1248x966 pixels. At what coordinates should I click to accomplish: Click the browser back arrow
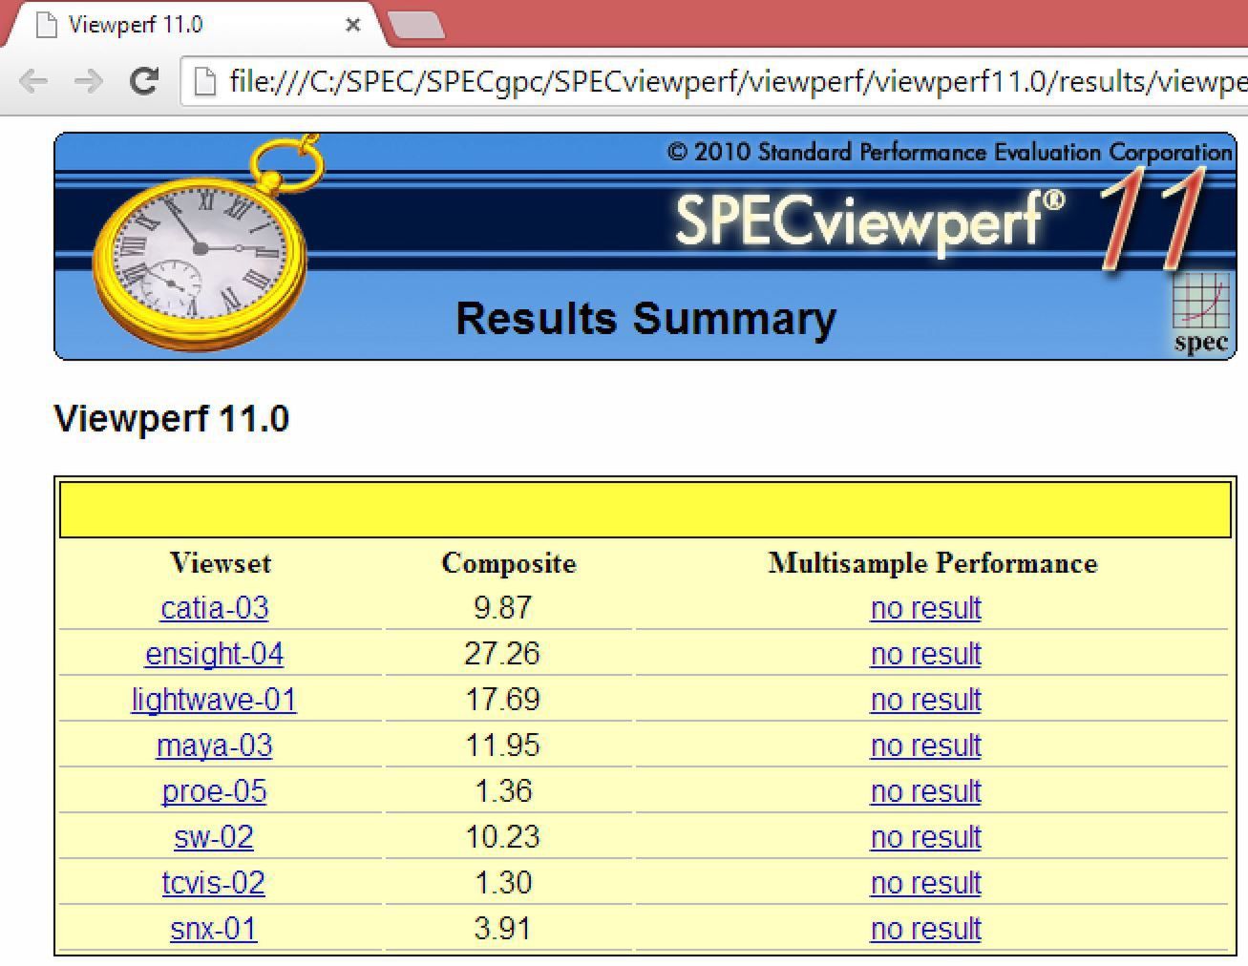33,82
